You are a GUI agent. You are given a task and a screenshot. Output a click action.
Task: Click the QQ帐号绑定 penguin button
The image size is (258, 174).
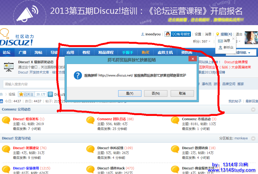178,34
